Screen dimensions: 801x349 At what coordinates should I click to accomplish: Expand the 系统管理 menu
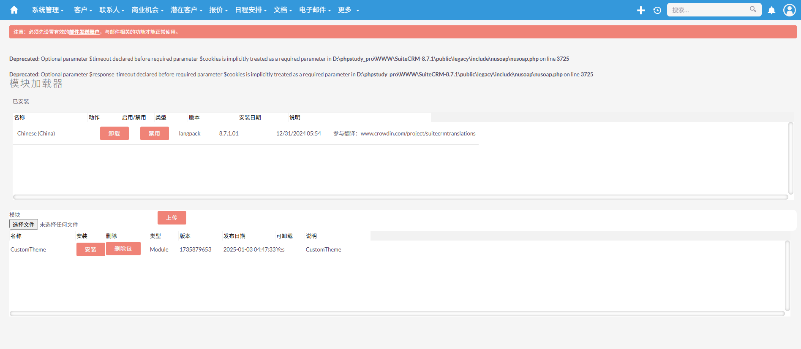click(48, 10)
